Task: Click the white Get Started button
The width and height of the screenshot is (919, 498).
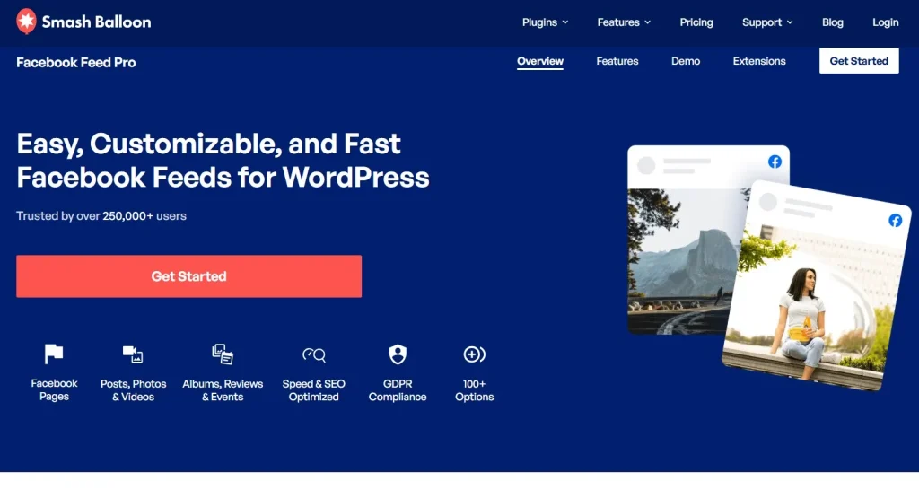Action: pos(859,60)
